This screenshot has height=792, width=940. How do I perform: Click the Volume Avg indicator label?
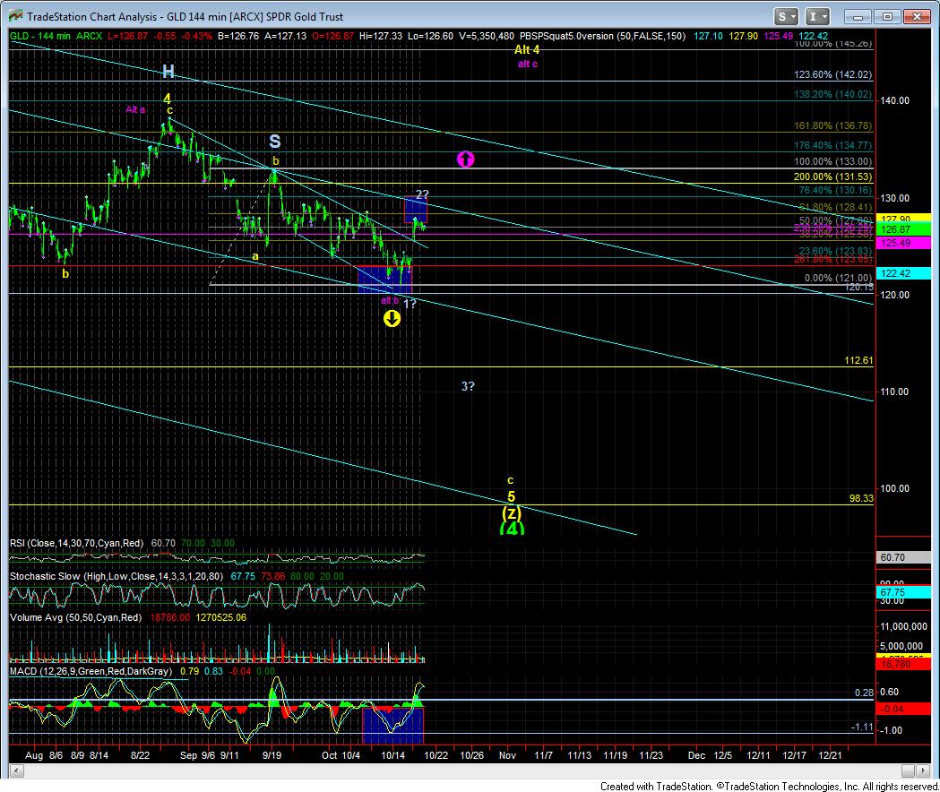[75, 617]
